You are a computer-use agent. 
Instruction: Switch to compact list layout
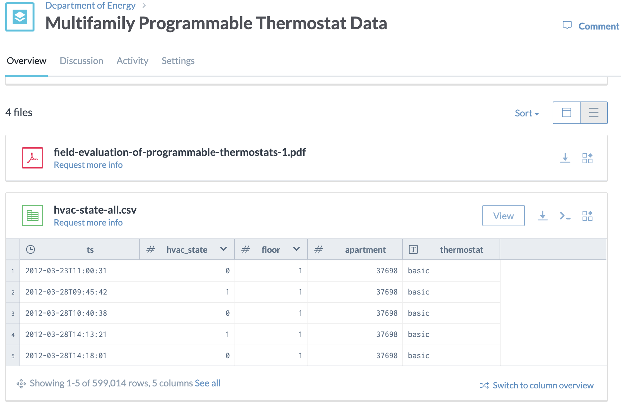tap(594, 113)
